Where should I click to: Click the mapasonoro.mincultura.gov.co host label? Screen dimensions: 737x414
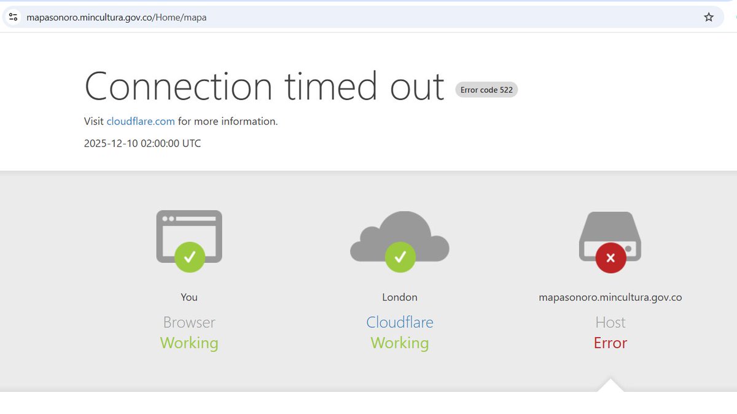pyautogui.click(x=610, y=297)
